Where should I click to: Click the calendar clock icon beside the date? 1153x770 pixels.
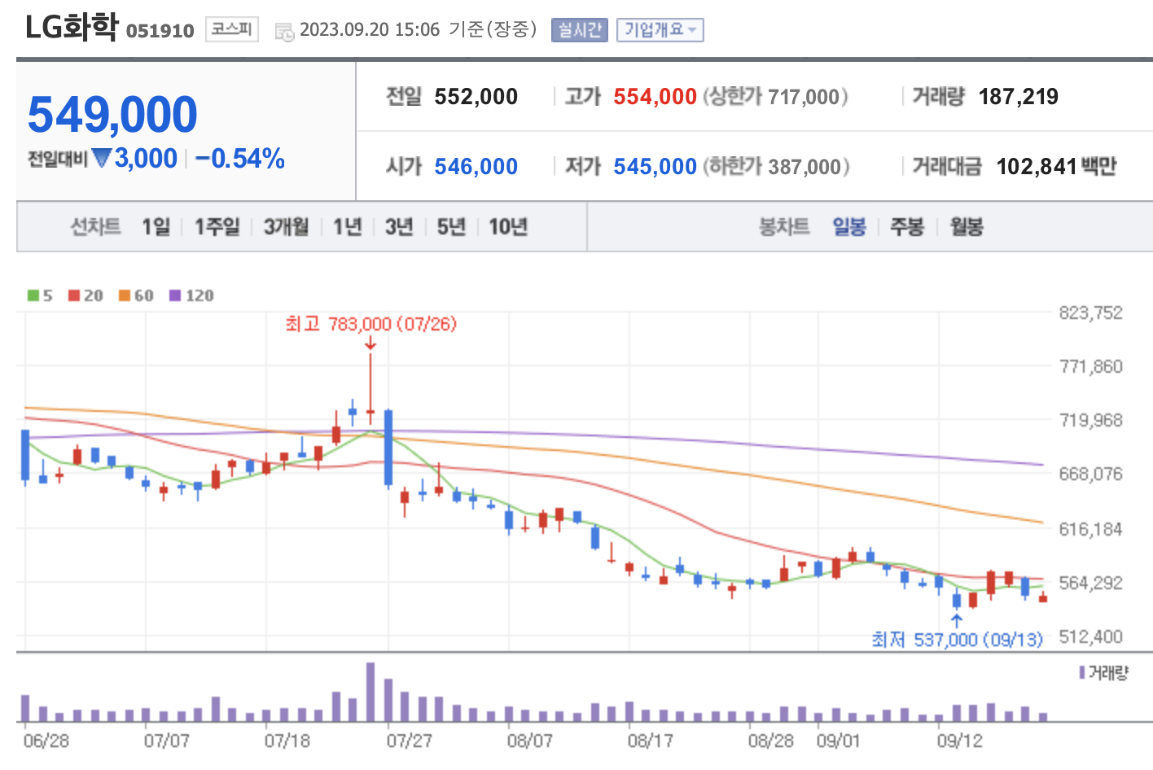pos(284,32)
